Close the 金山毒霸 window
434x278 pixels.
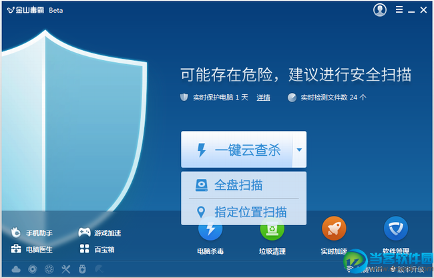(x=423, y=10)
